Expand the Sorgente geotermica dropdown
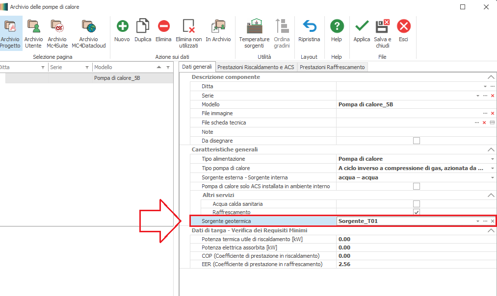This screenshot has width=497, height=296. coord(478,222)
